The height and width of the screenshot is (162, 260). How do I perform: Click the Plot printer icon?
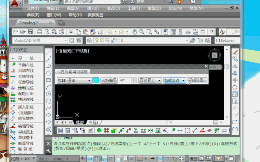pos(39,32)
